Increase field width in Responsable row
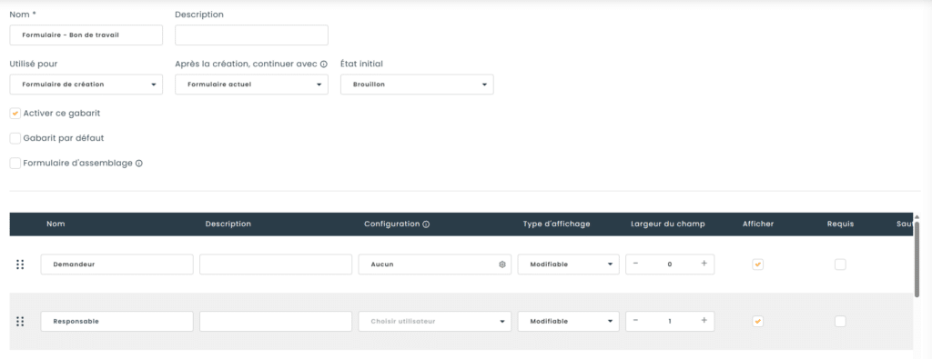Image resolution: width=932 pixels, height=359 pixels. click(704, 321)
